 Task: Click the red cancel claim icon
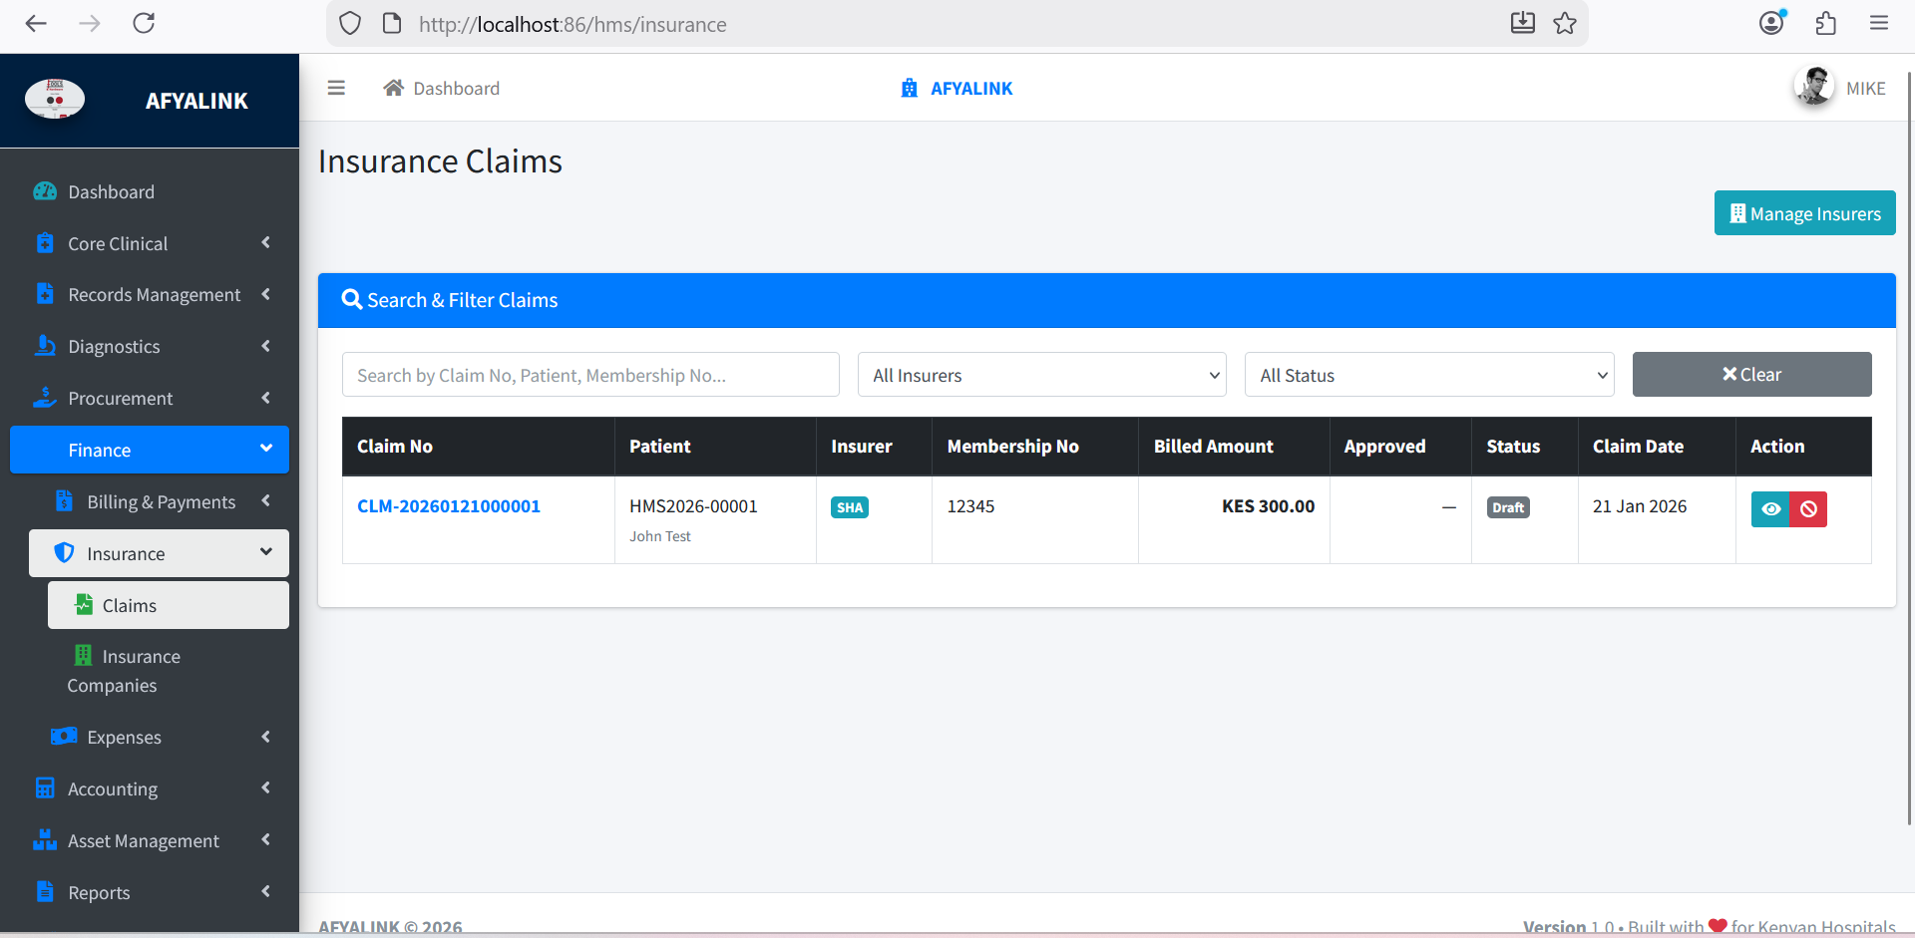coord(1808,509)
